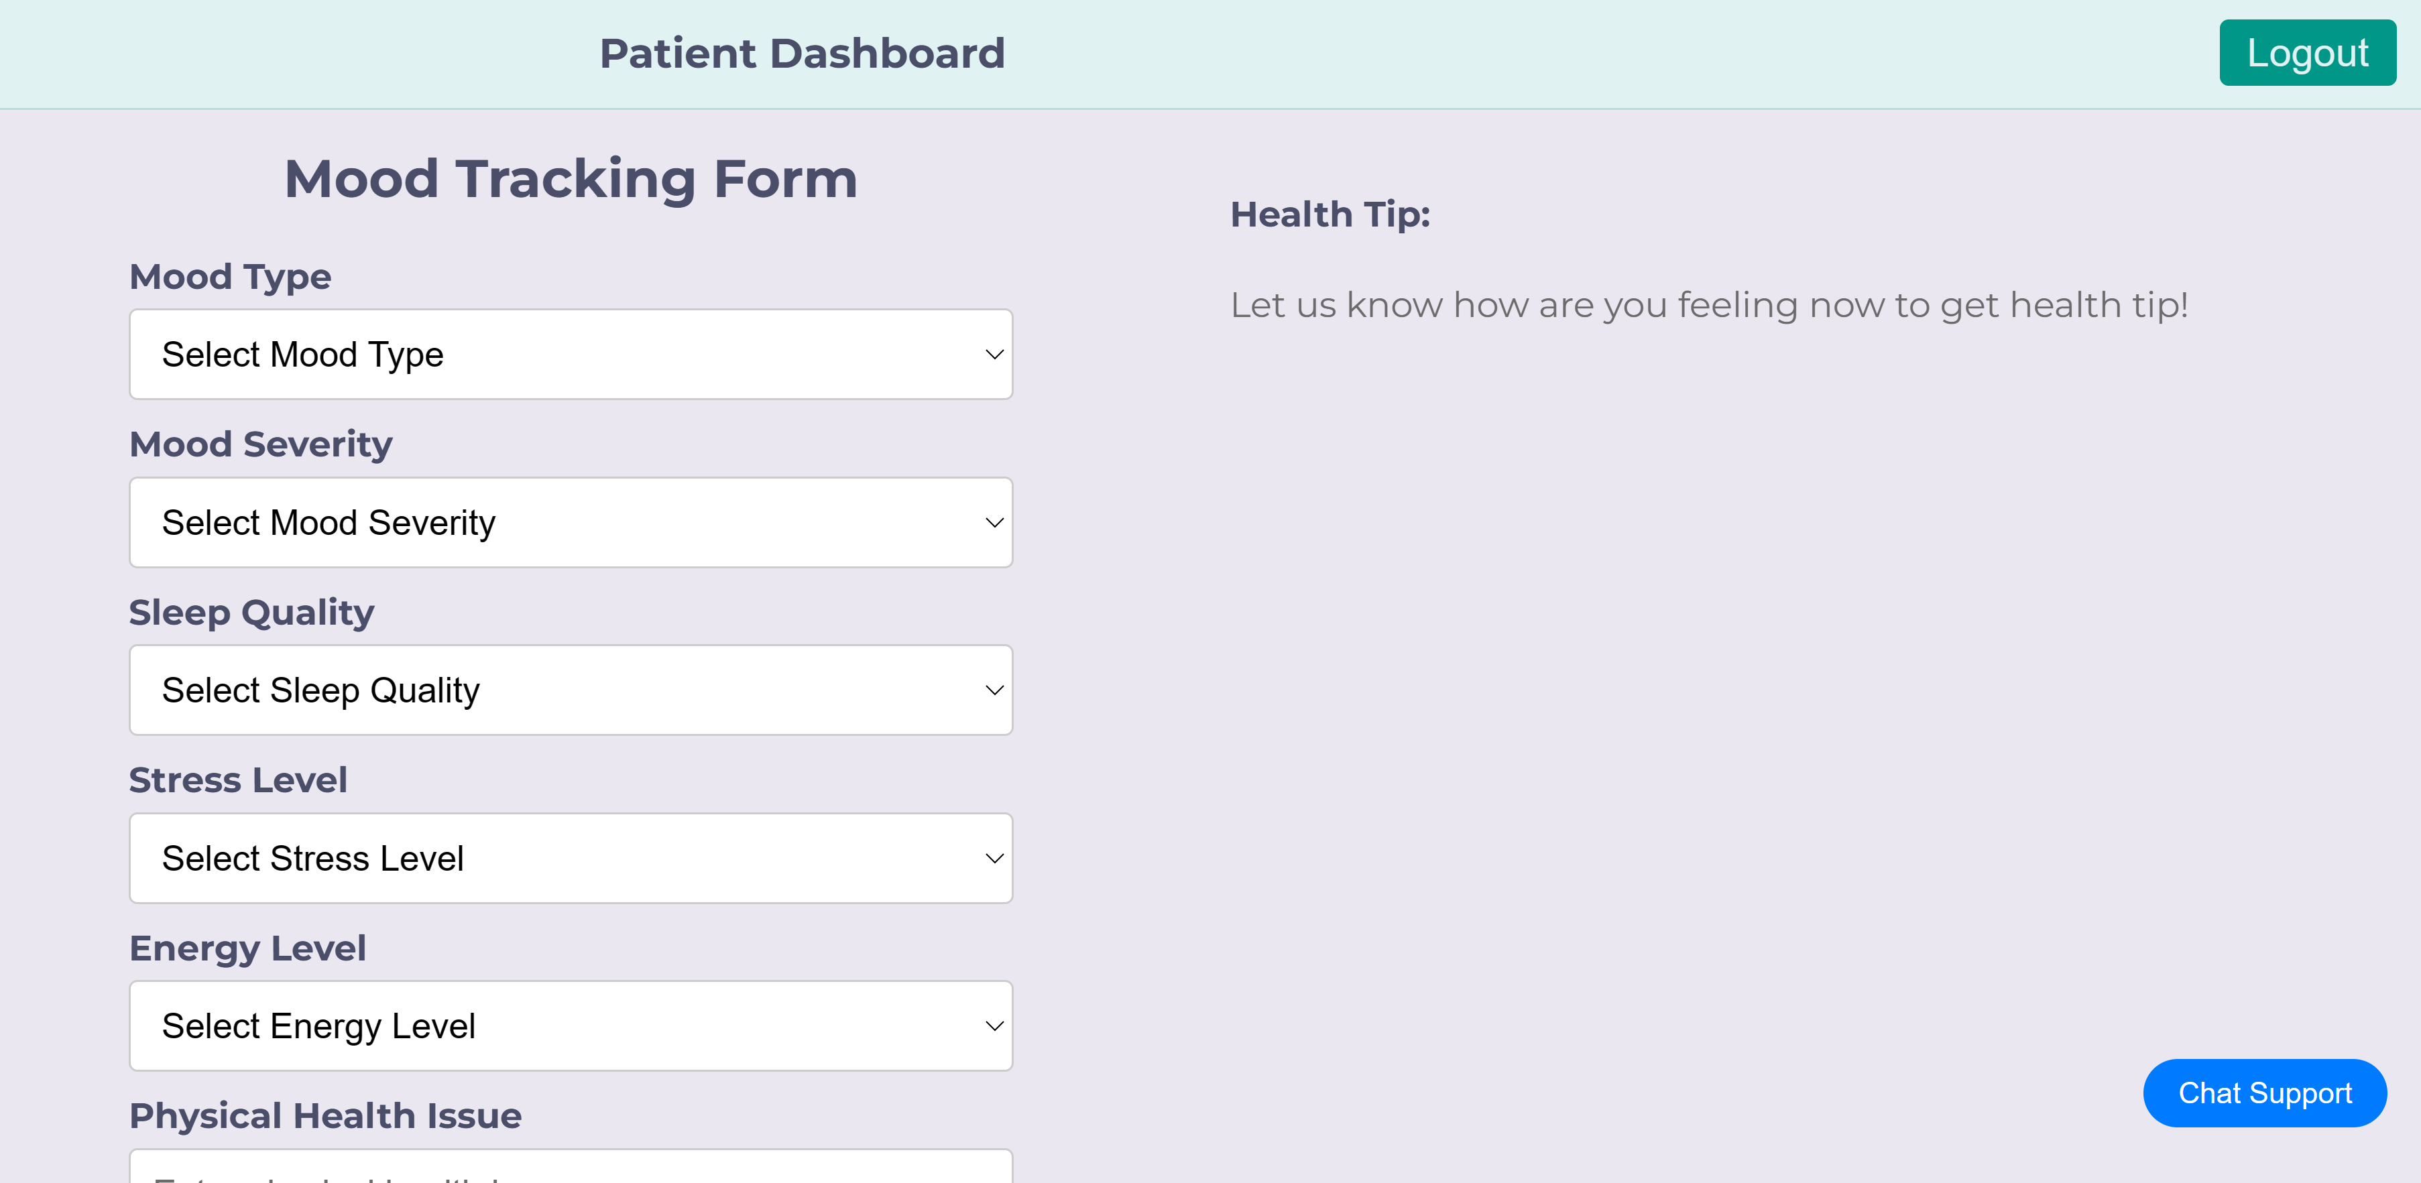This screenshot has height=1183, width=2421.
Task: Open the Sleep Quality dropdown
Action: coord(571,690)
